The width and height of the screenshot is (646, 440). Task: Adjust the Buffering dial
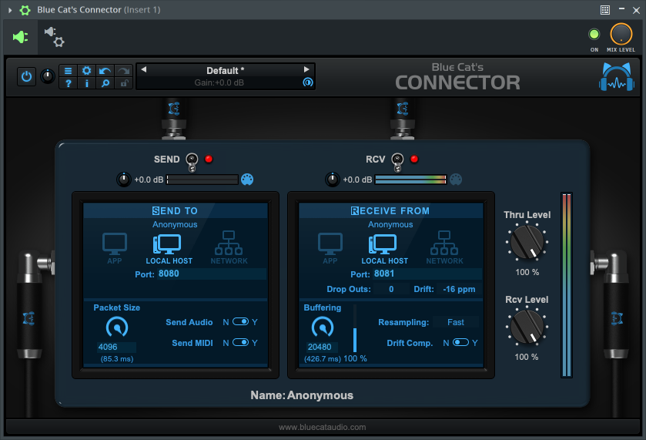point(323,327)
